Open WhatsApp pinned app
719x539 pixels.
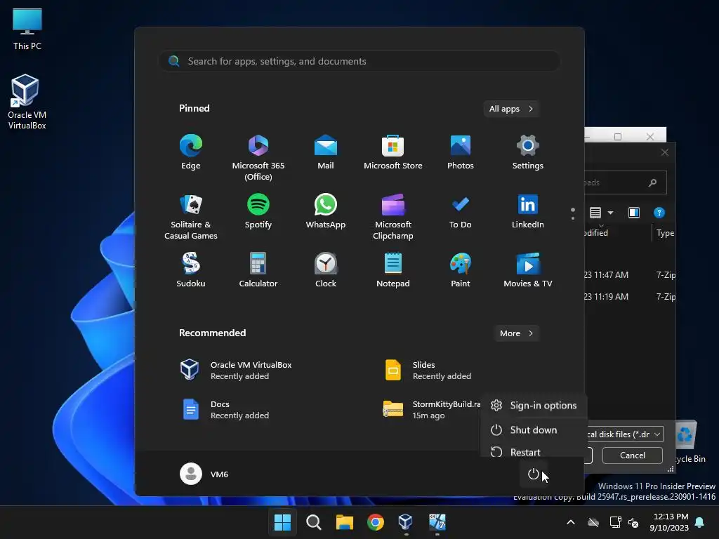[x=326, y=212]
